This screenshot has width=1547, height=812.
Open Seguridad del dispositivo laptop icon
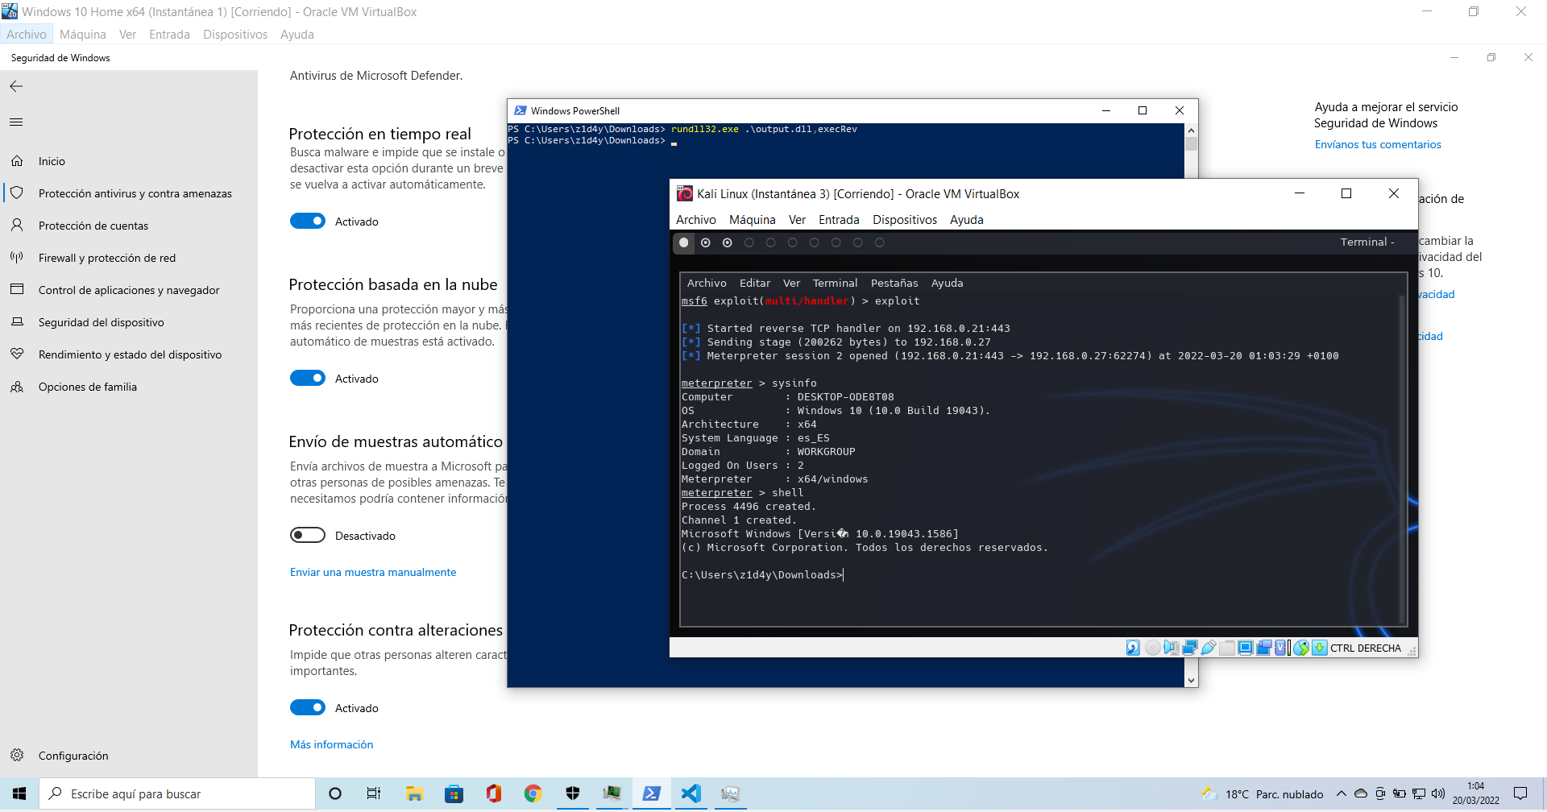coord(17,322)
